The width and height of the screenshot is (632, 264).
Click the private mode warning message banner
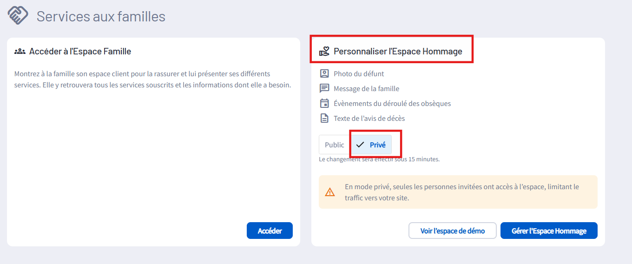click(458, 192)
